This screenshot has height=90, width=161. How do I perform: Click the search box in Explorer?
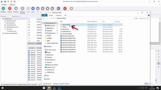click(x=143, y=18)
